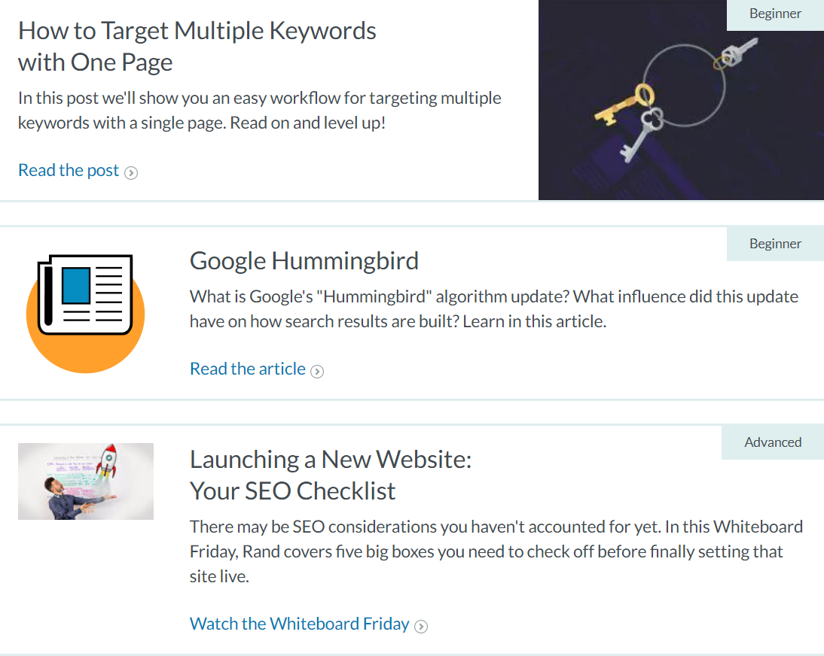Click the multiple keywords post description

pyautogui.click(x=259, y=110)
